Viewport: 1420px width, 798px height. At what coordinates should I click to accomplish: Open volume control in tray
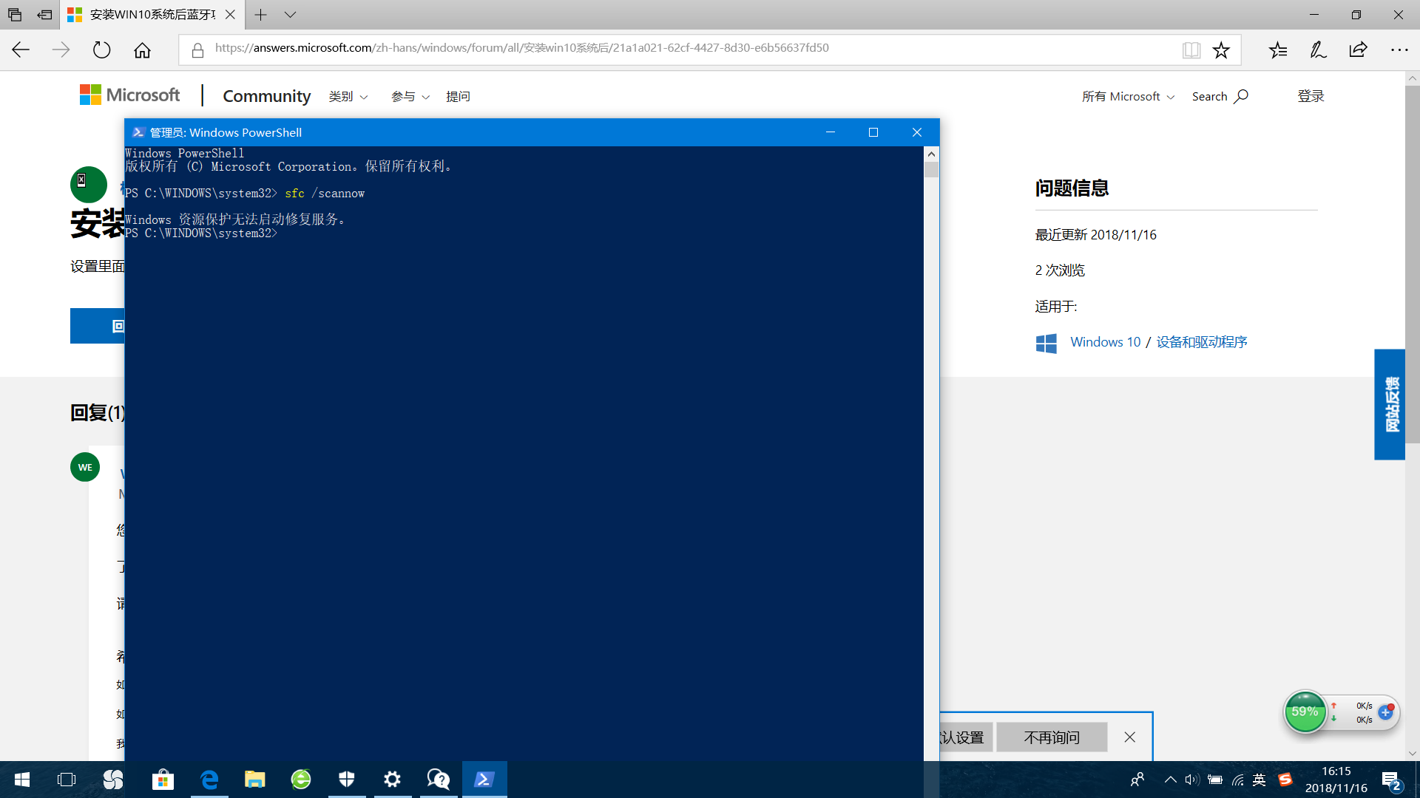[x=1191, y=780]
